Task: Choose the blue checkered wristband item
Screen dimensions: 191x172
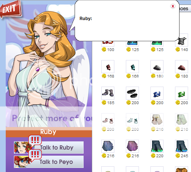Action: point(157,93)
